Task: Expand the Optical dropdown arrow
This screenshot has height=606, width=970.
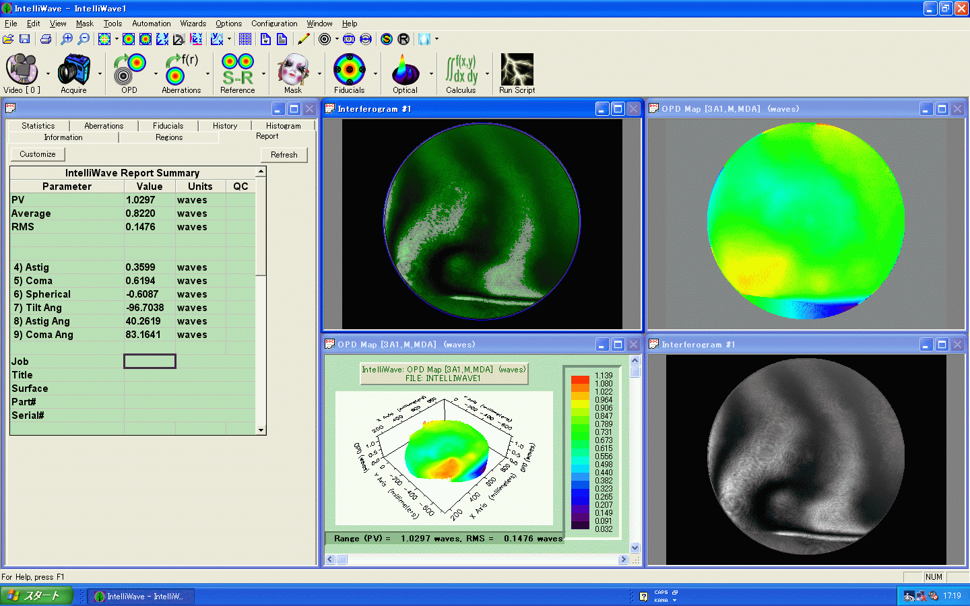Action: click(x=431, y=73)
